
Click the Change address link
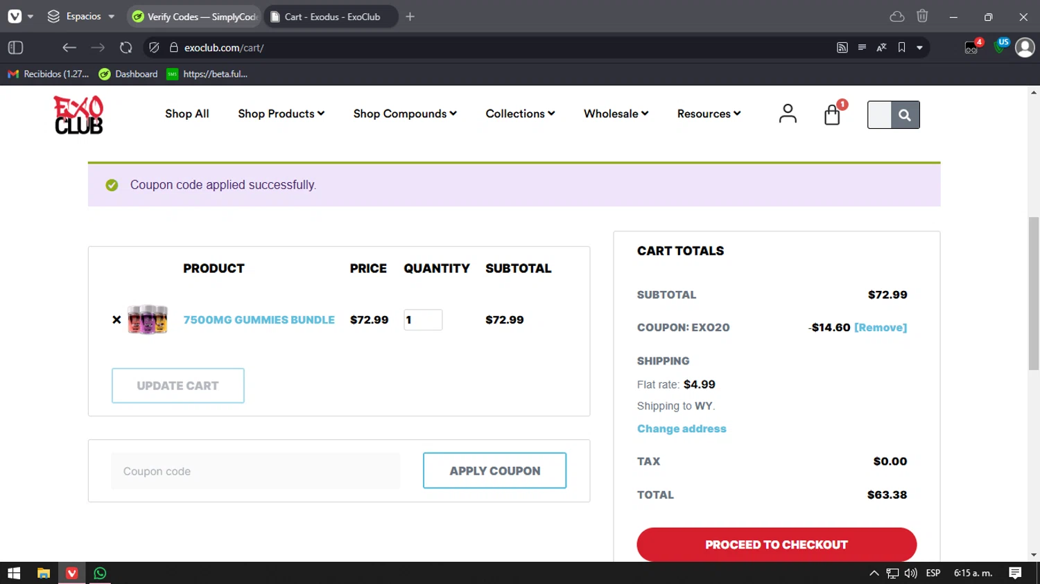tap(682, 429)
